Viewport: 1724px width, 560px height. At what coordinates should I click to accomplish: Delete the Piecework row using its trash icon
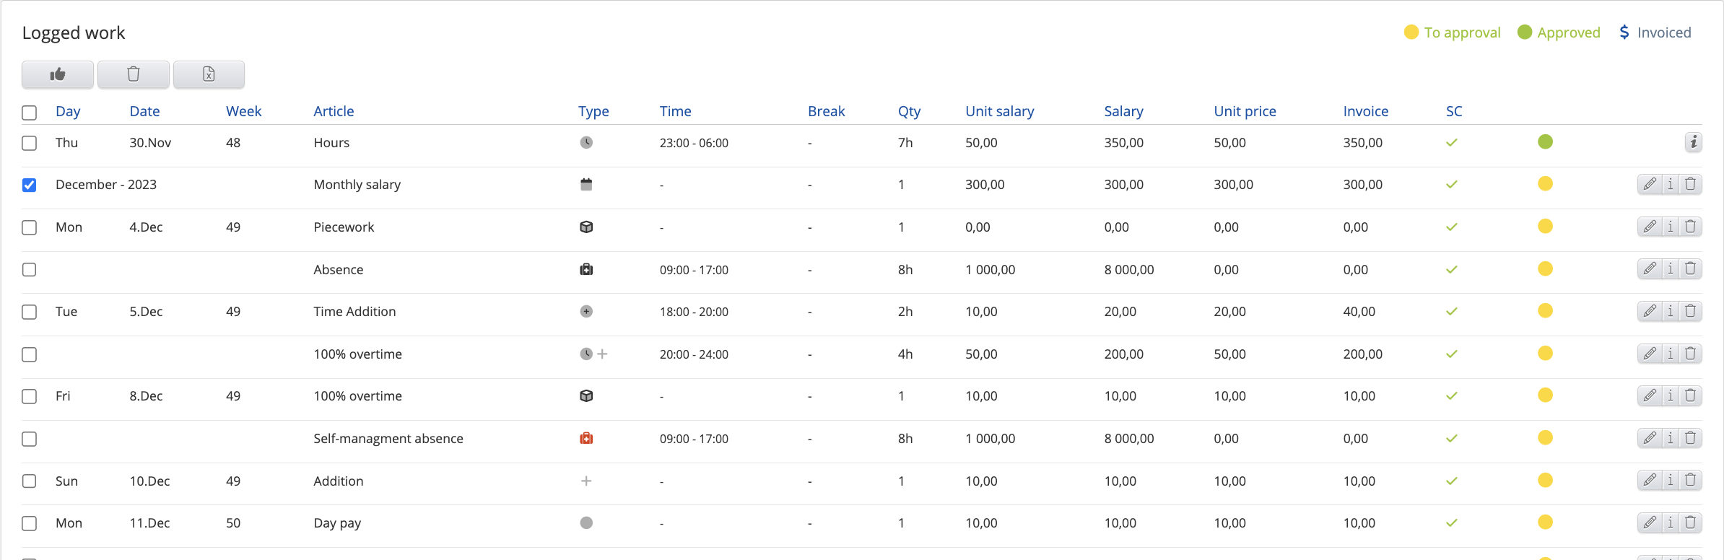click(1691, 227)
